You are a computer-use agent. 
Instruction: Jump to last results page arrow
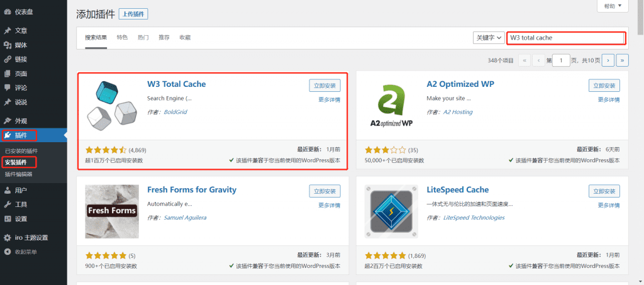coord(622,60)
